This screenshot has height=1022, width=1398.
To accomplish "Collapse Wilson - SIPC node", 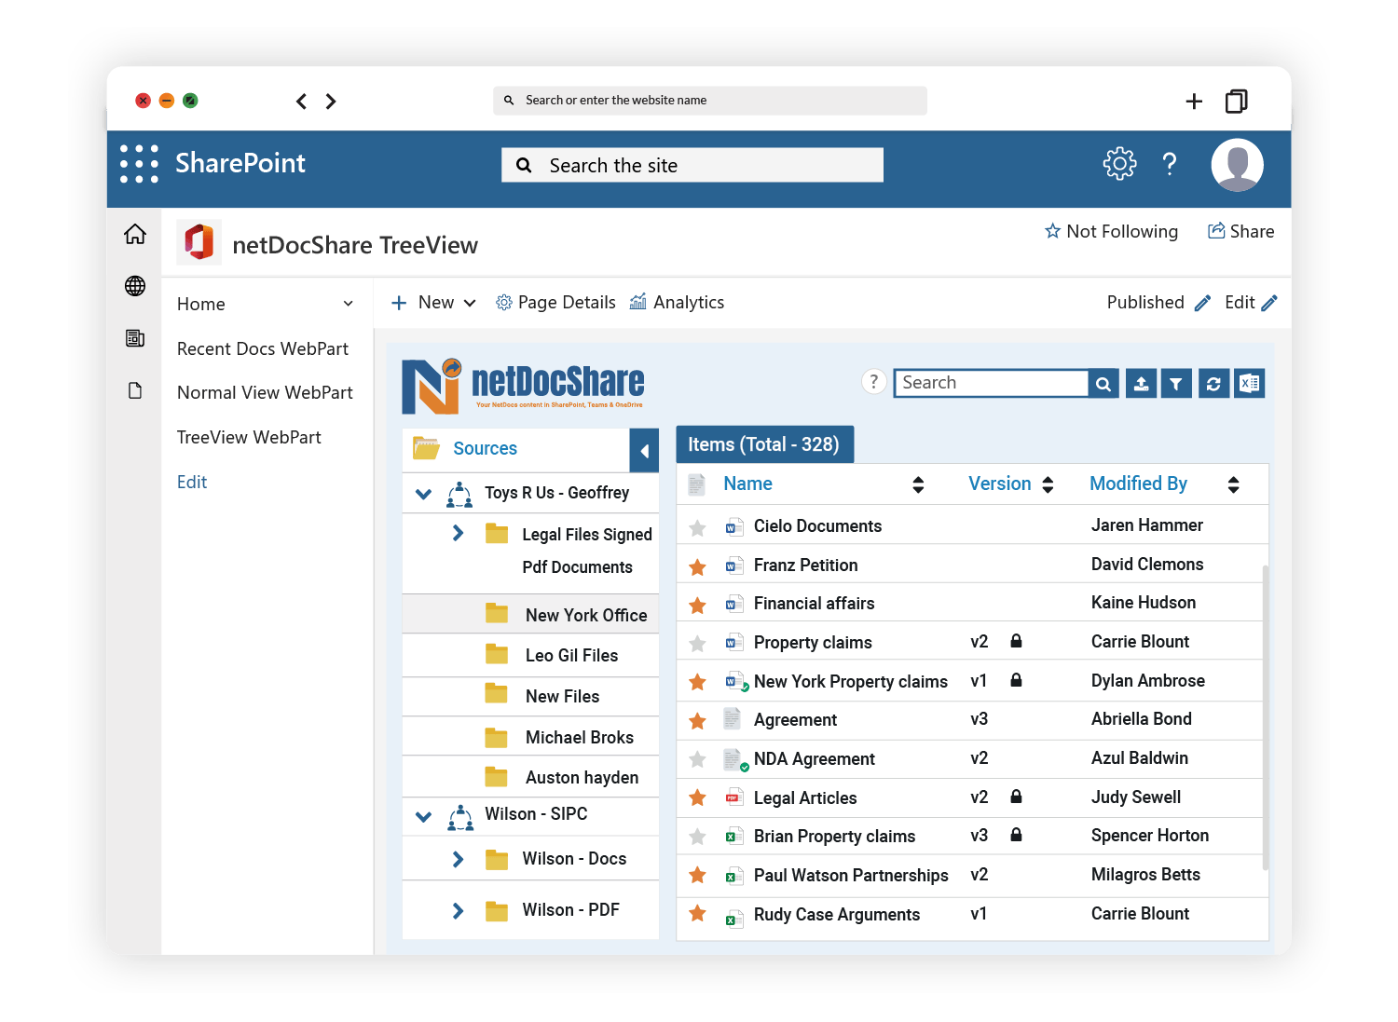I will pyautogui.click(x=423, y=817).
